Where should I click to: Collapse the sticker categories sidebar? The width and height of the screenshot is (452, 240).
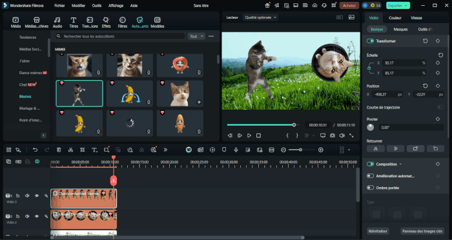[43, 135]
